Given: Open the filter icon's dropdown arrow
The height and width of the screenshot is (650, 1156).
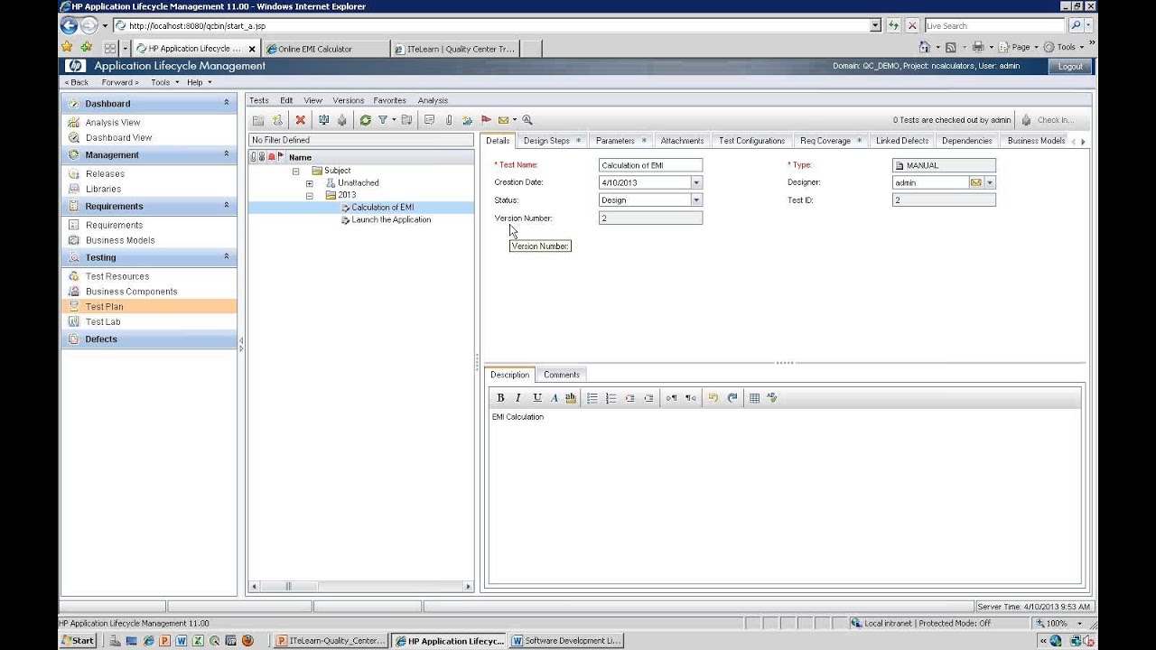Looking at the screenshot, I should [x=394, y=120].
